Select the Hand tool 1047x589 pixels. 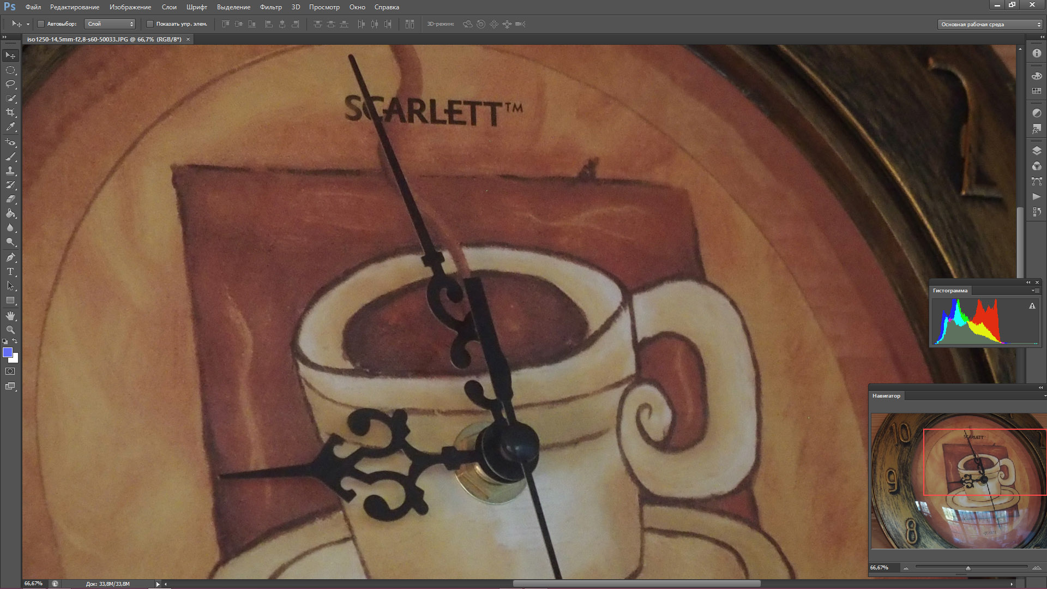pos(10,316)
